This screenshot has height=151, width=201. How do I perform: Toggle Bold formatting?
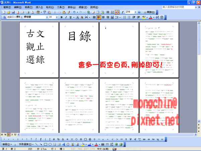click(62, 17)
